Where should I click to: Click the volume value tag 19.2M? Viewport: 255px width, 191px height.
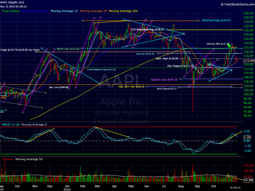[x=248, y=180]
